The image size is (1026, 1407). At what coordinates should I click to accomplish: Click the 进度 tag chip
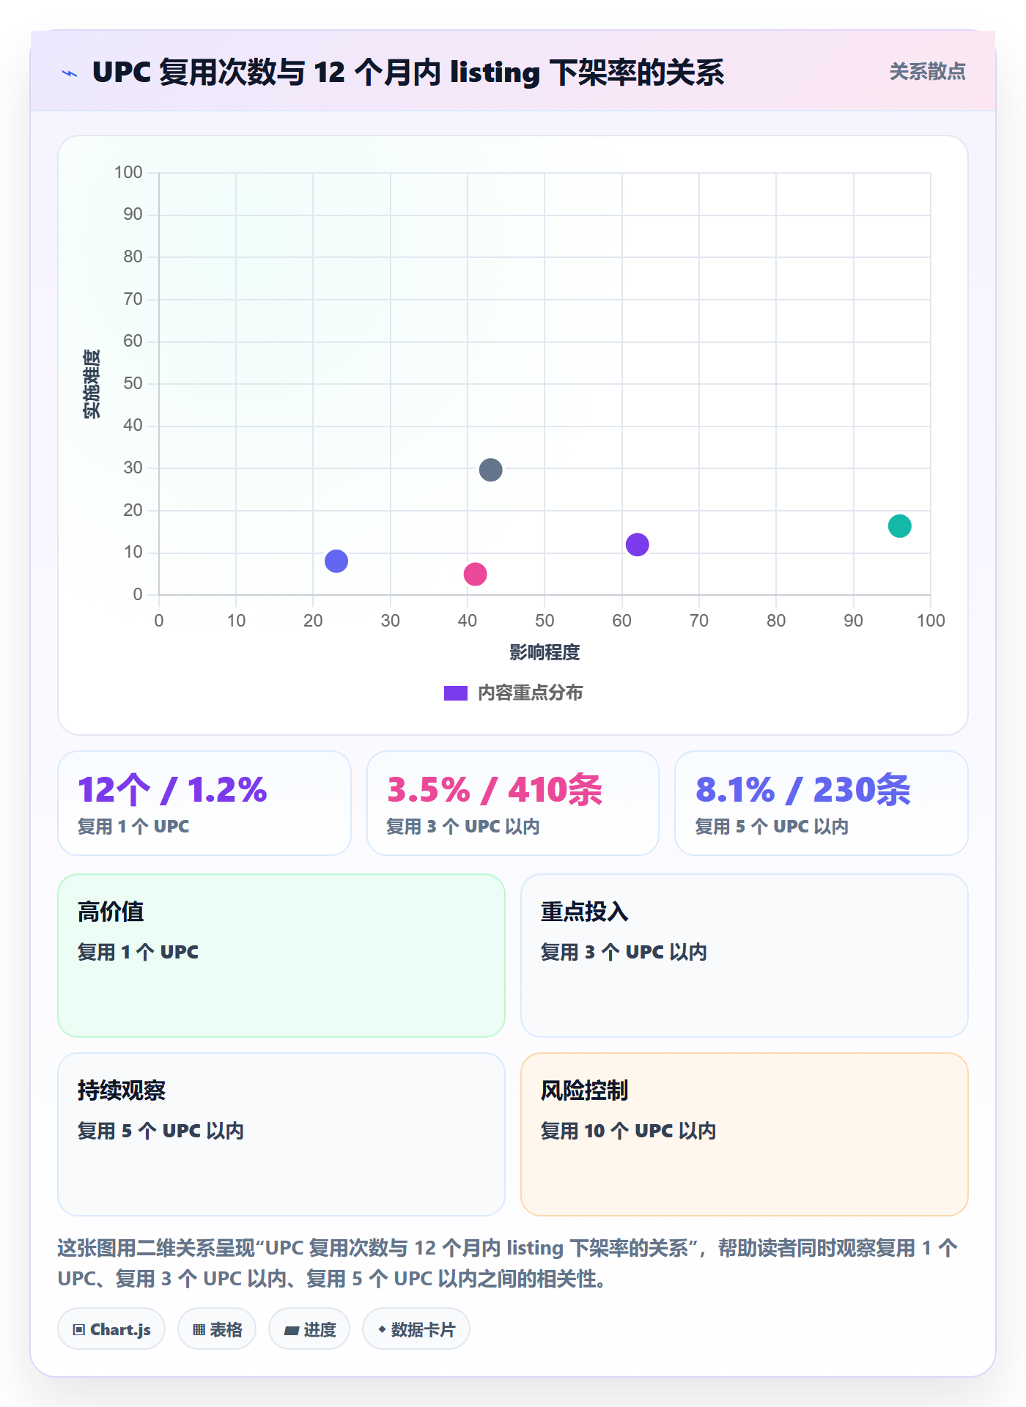pos(309,1329)
